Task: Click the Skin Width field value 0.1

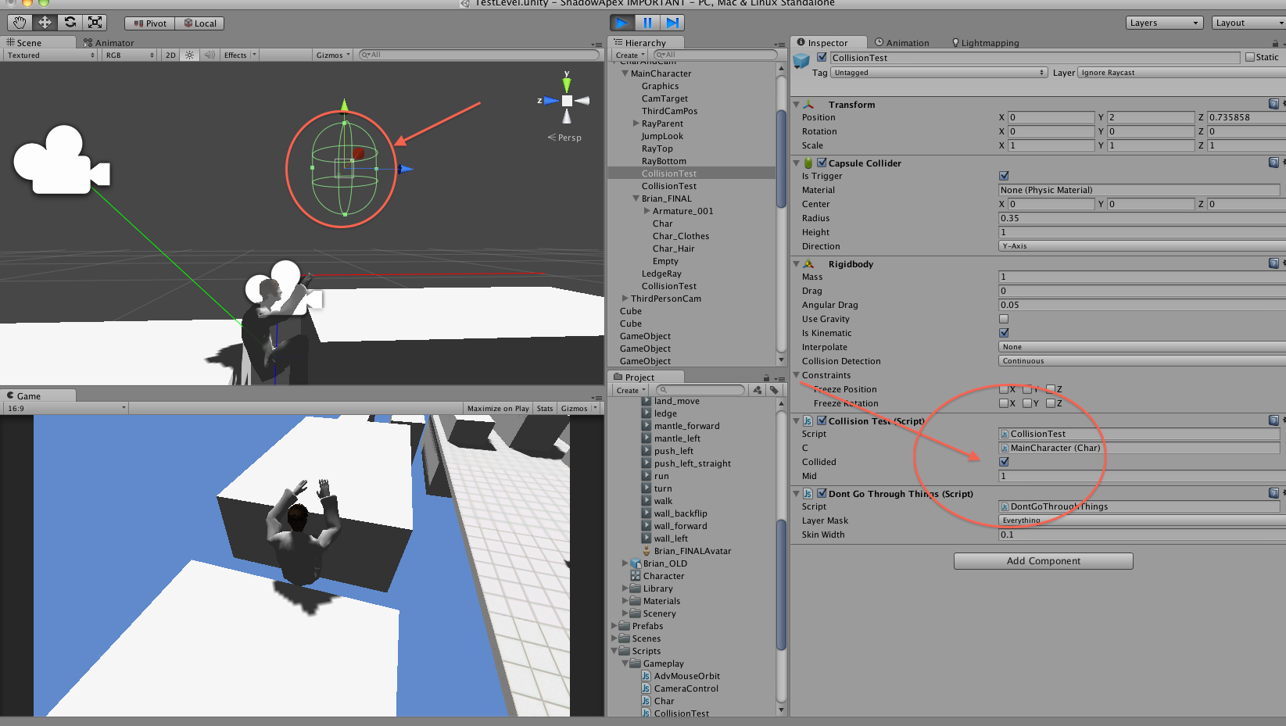Action: [x=1142, y=535]
